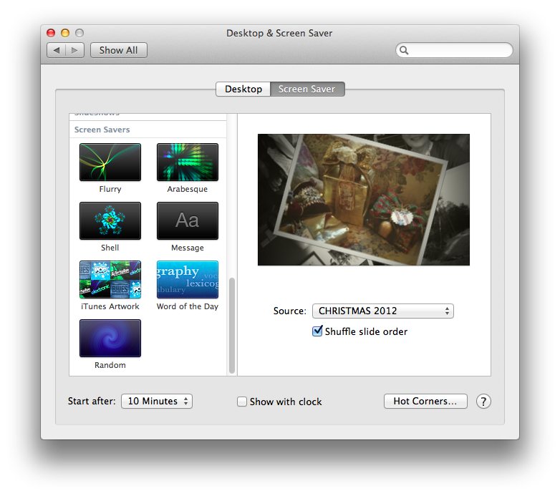Screen dimensions: 560x496
Task: Select the Random screen saver
Action: (110, 338)
